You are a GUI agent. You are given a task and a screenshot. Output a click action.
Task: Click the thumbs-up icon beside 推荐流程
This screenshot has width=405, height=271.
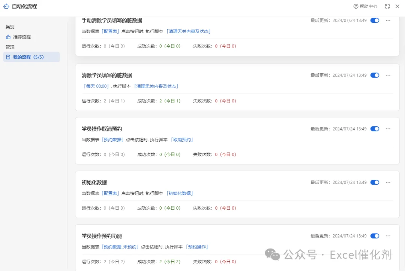[8, 37]
